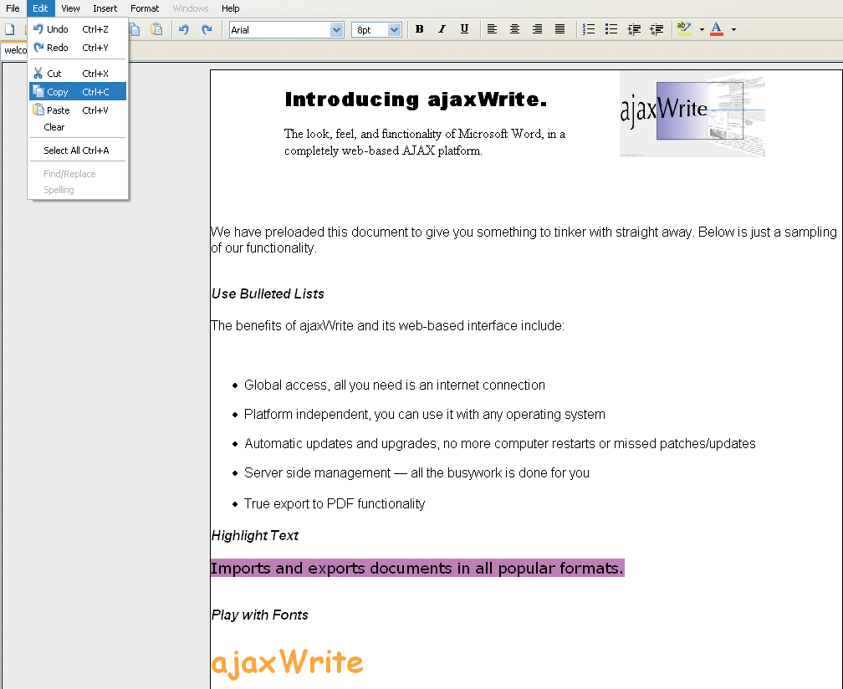The width and height of the screenshot is (843, 689).
Task: Open the Format menu
Action: coord(145,8)
